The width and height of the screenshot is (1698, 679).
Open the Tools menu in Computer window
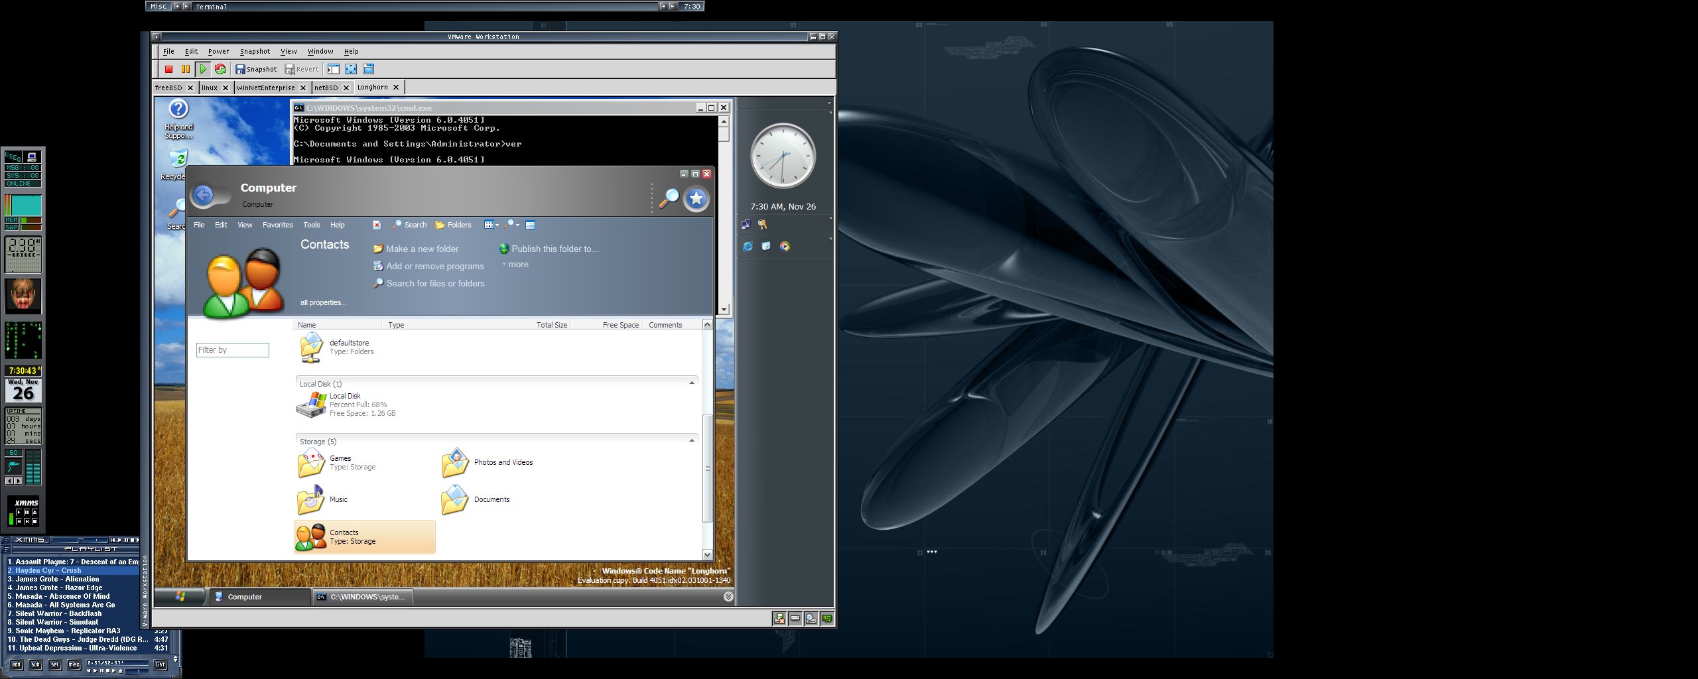coord(312,225)
